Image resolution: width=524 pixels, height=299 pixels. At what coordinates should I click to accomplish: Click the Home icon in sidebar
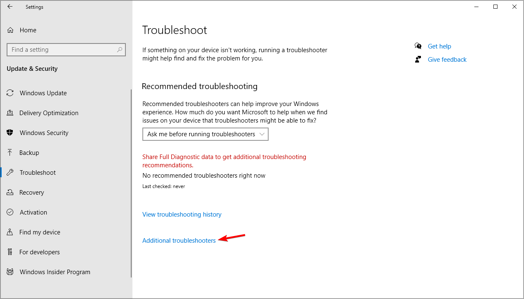10,30
